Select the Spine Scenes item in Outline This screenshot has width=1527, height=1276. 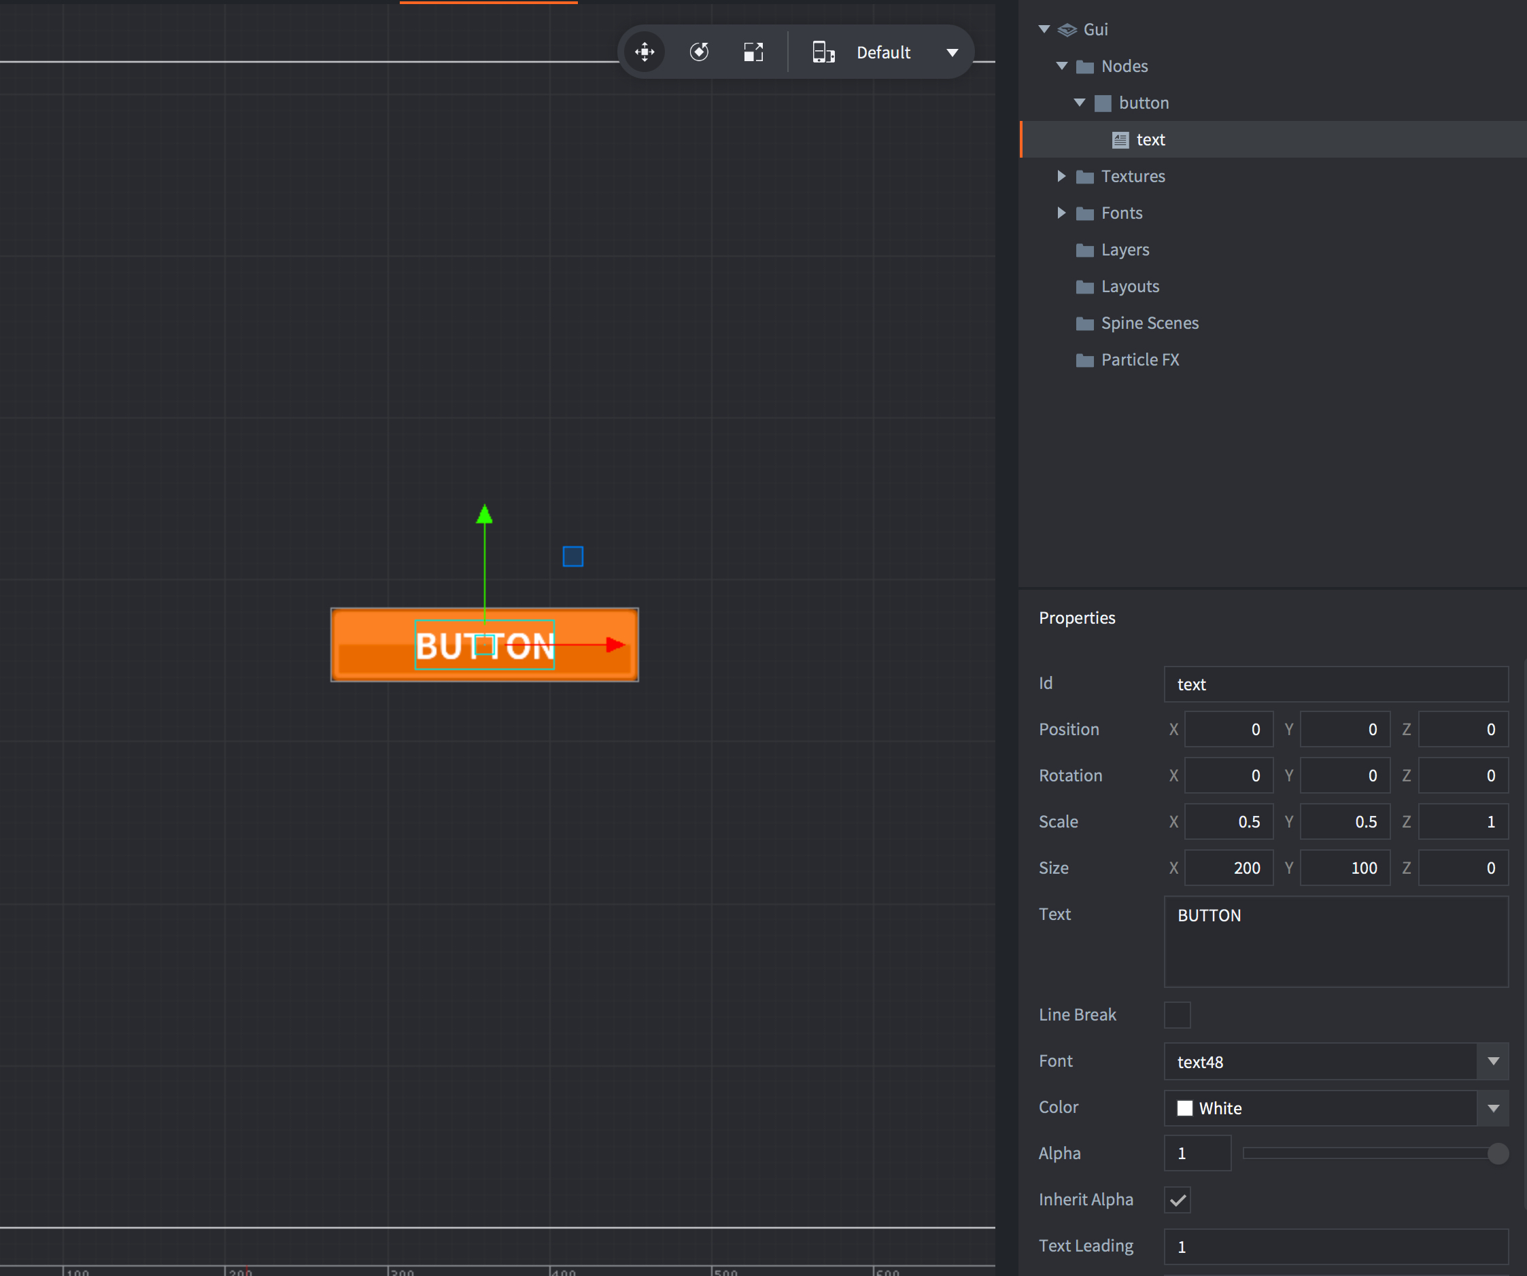click(1149, 323)
